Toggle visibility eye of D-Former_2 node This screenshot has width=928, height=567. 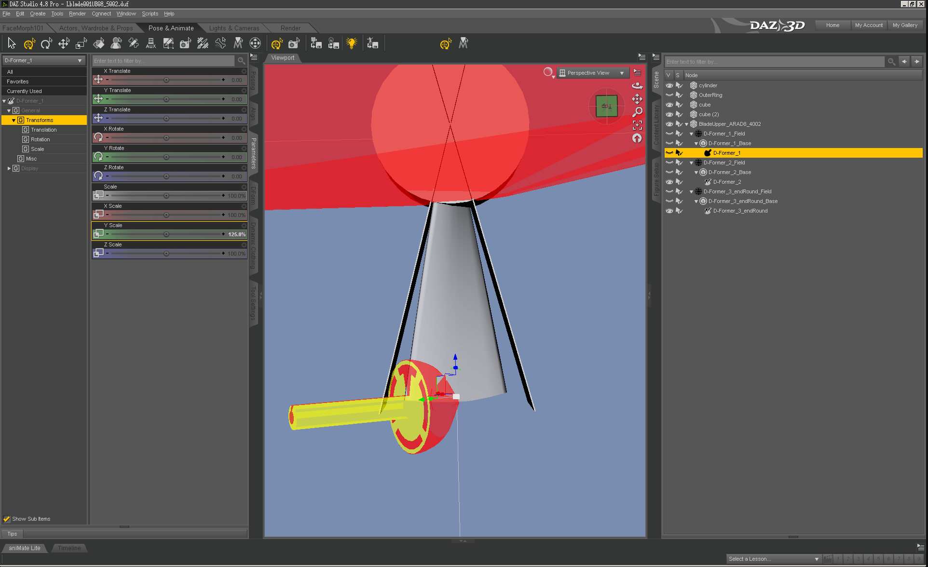coord(669,182)
